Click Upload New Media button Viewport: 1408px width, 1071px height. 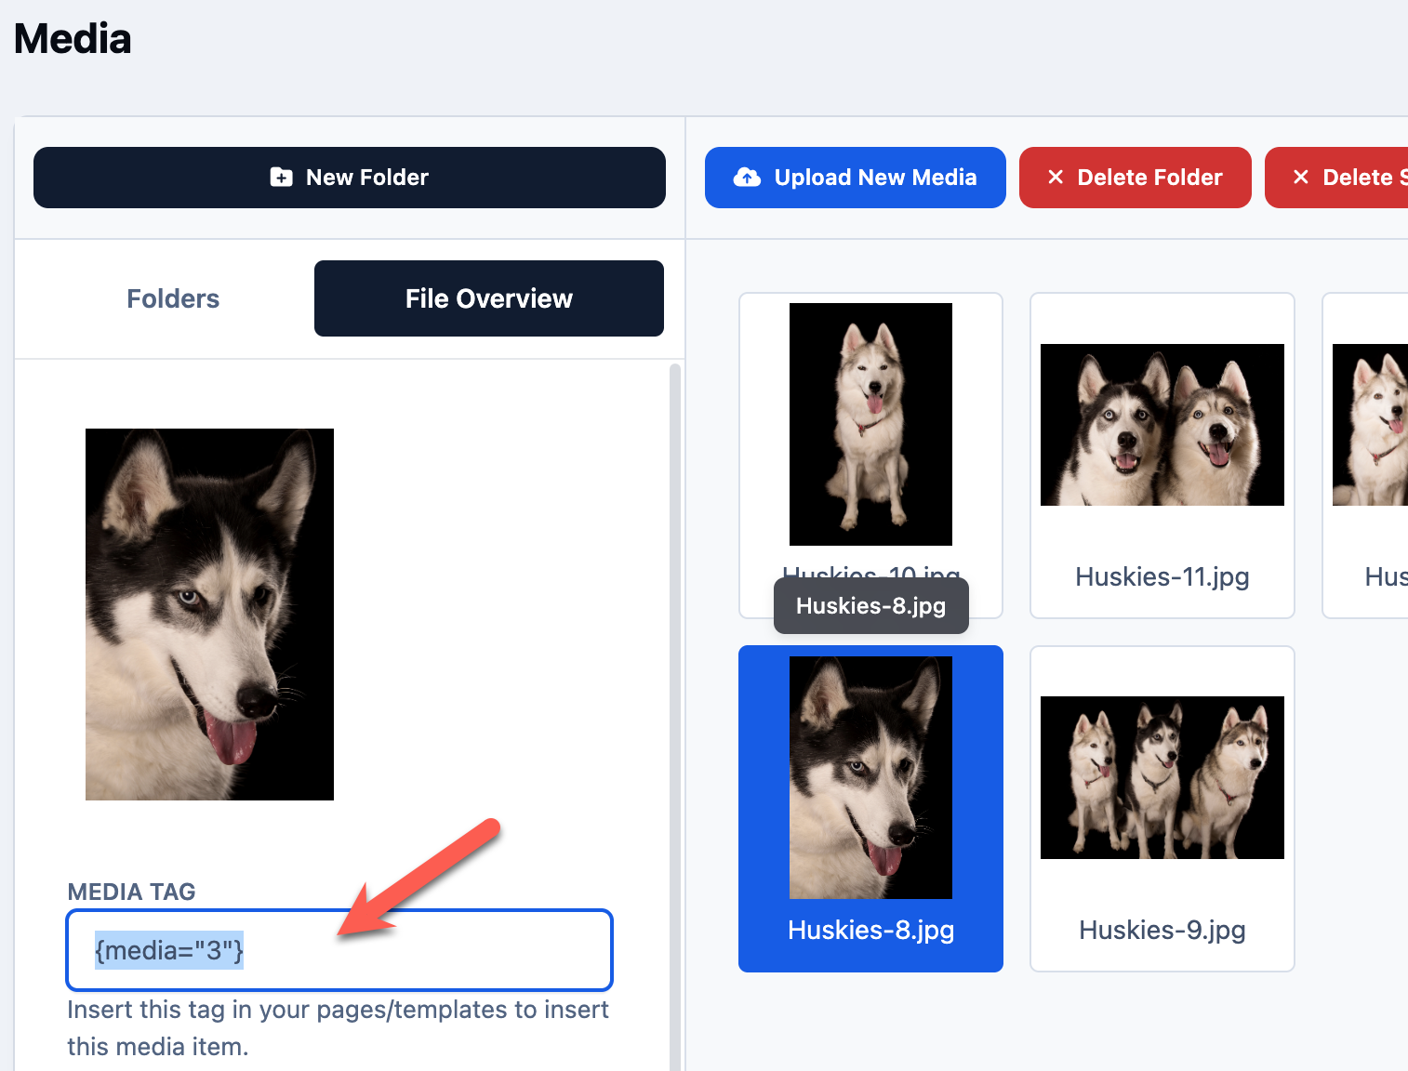[x=856, y=178]
